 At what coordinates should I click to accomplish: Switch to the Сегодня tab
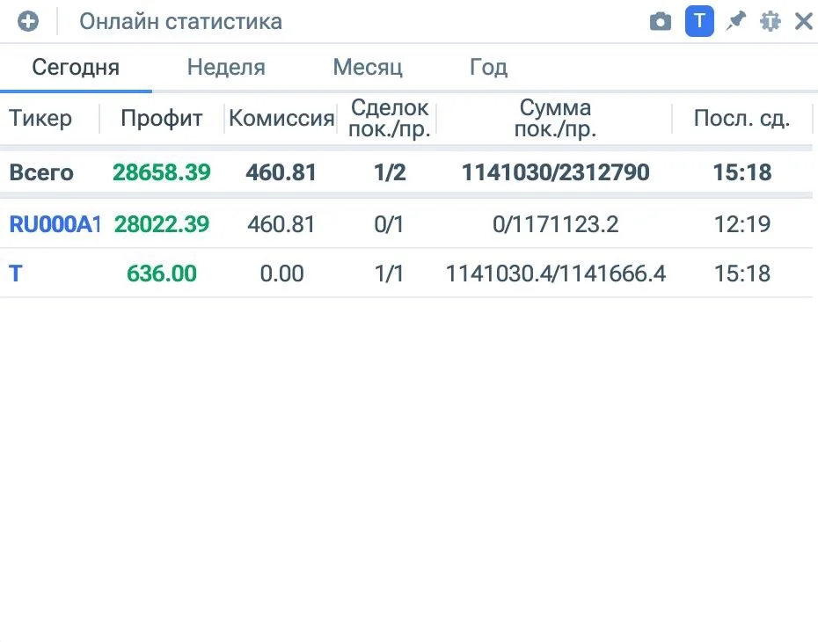tap(76, 67)
